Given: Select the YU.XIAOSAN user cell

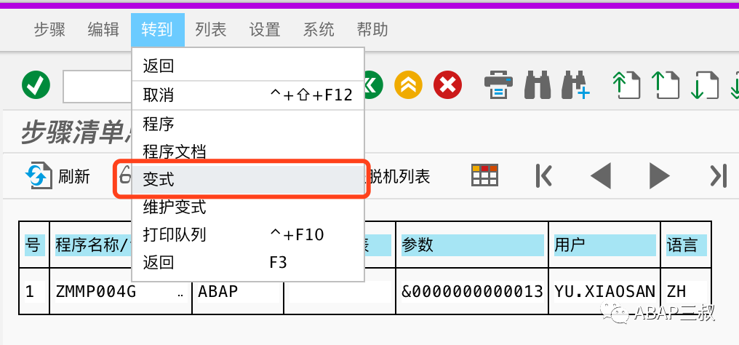Looking at the screenshot, I should 604,292.
